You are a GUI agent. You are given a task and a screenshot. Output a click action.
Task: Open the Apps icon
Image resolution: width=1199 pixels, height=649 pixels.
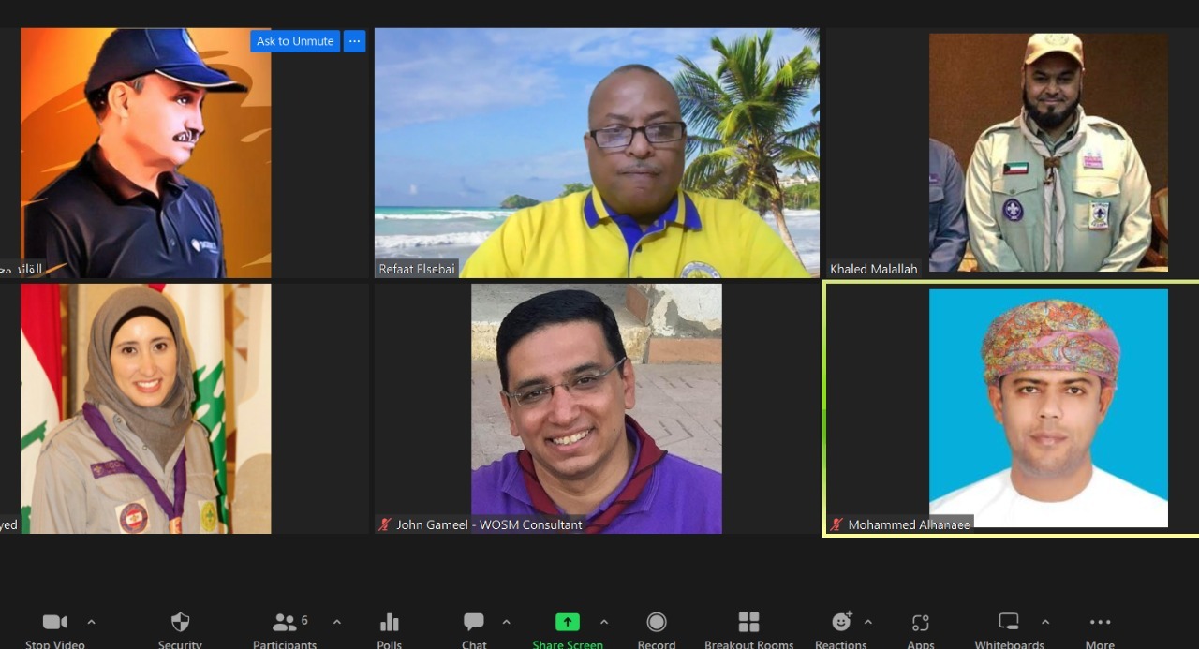[921, 623]
